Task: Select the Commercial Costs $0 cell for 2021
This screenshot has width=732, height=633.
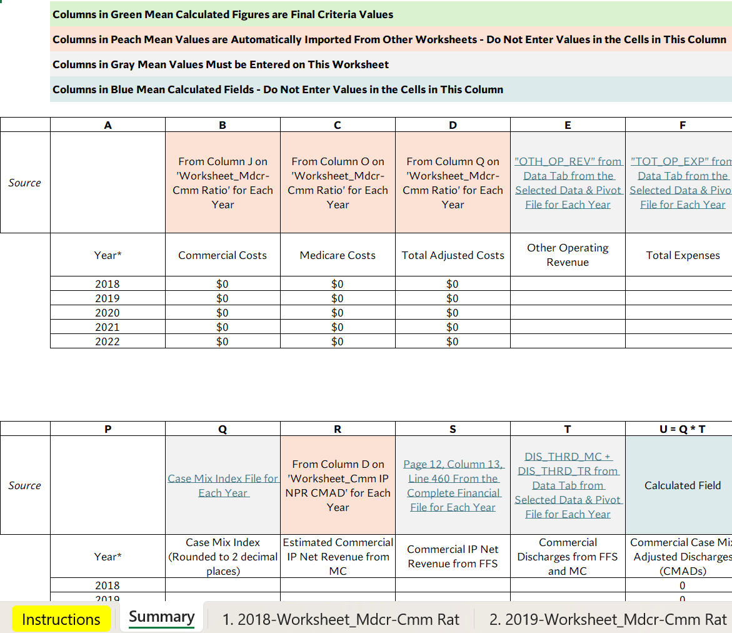Action: [223, 327]
